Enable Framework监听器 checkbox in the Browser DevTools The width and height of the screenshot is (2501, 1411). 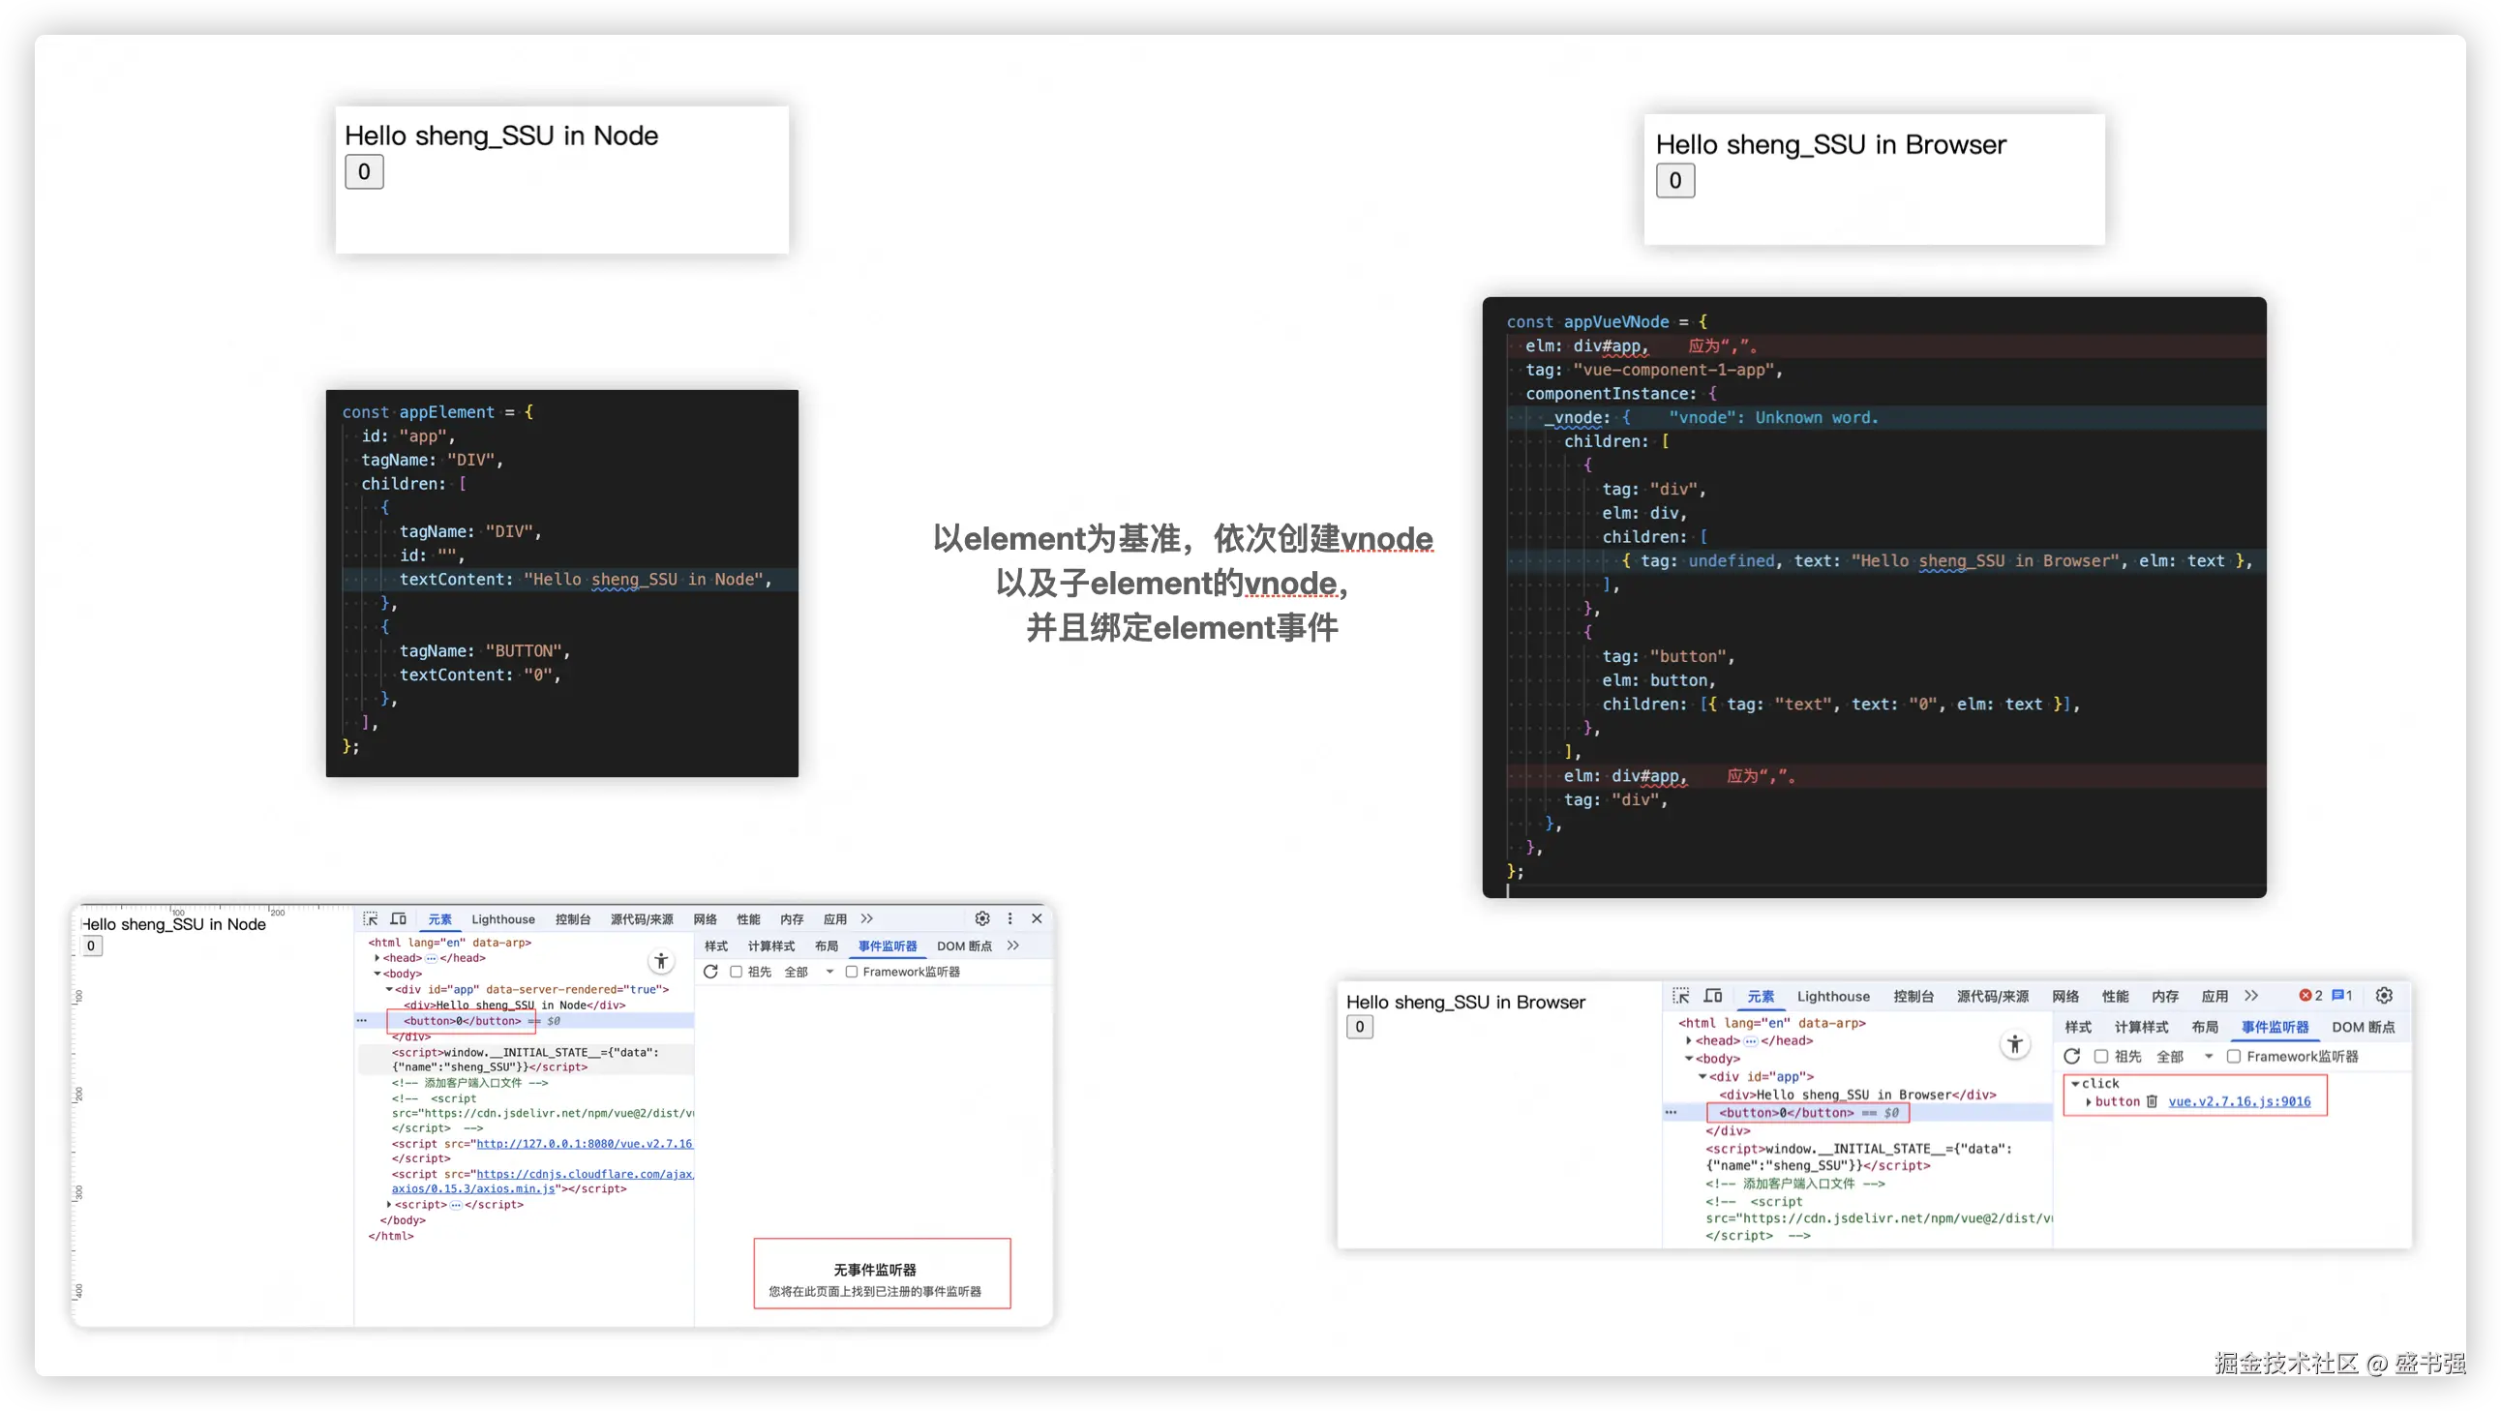click(2233, 1057)
